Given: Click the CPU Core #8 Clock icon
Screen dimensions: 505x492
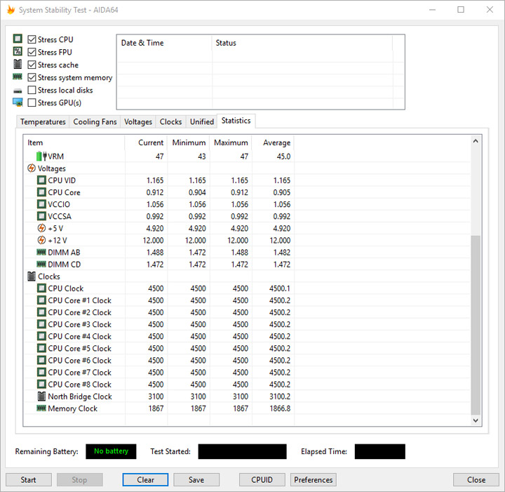Looking at the screenshot, I should pos(41,384).
